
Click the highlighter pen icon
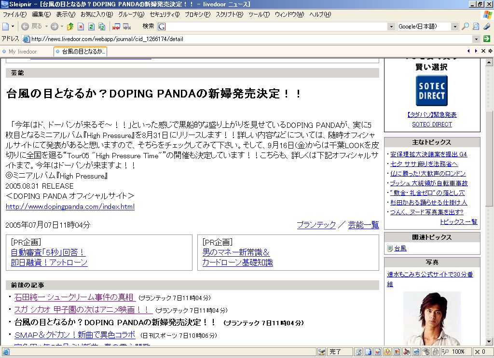coord(487,27)
